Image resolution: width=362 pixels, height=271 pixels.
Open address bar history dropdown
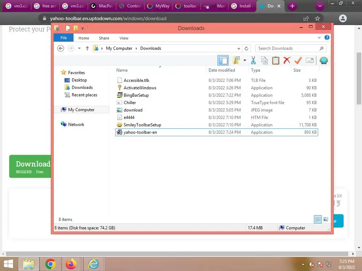pos(239,48)
